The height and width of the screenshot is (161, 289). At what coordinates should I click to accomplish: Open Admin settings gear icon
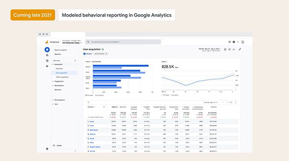coord(47,149)
